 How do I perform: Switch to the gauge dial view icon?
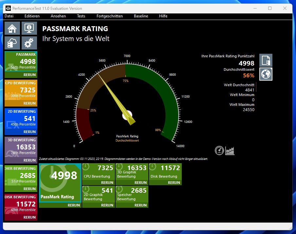219,151
